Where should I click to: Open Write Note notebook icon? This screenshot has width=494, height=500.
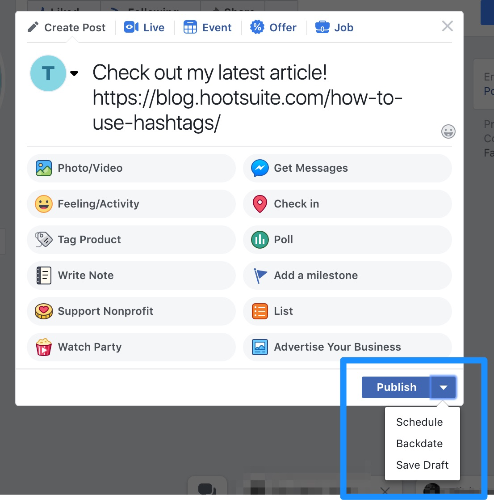click(44, 275)
